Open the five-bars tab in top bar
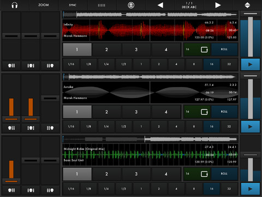Image resolution: width=262 pixels, height=197 pixels. (x=102, y=5)
